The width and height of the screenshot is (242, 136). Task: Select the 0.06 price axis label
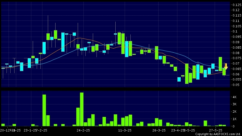(236, 74)
